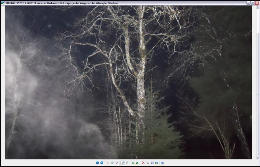260x167 pixels.
Task: Click the window icon in the title bar
Action: (3, 3)
